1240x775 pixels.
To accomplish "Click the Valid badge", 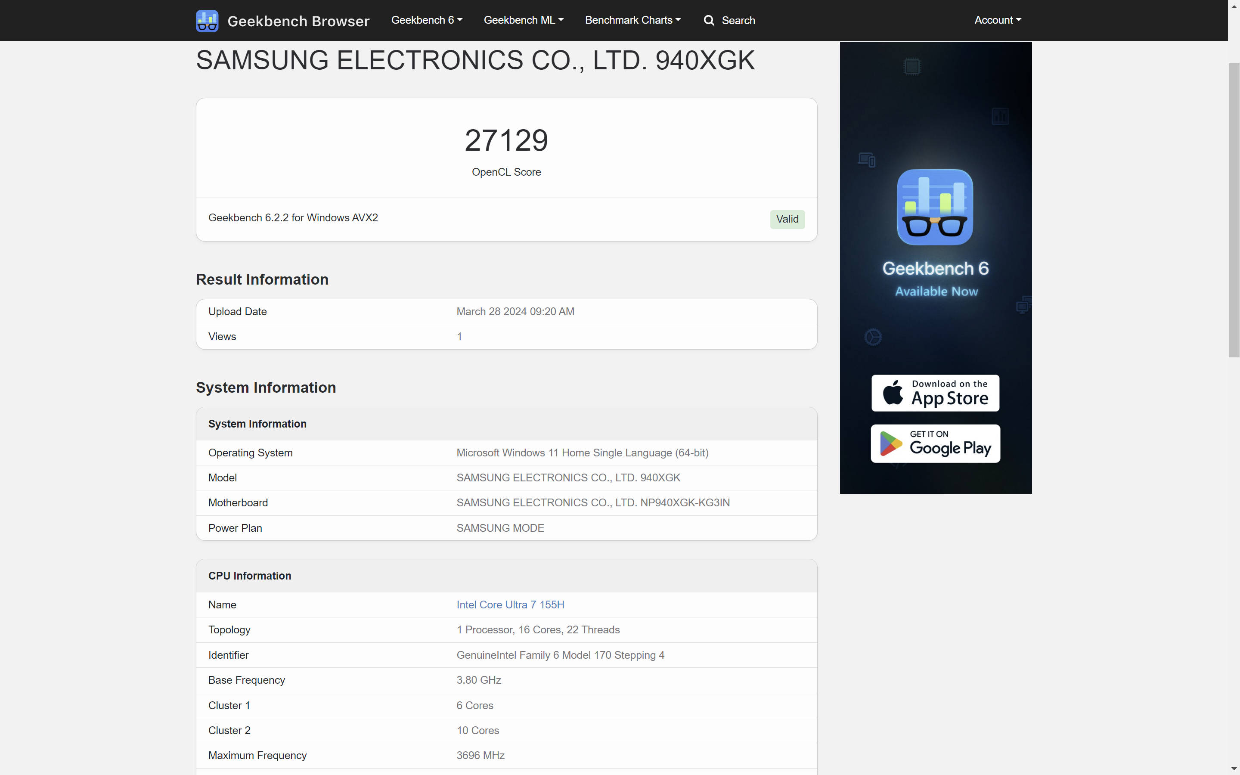I will click(787, 219).
